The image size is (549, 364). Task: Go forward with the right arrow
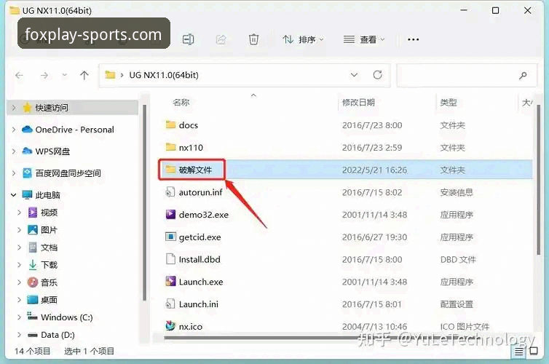click(x=44, y=75)
